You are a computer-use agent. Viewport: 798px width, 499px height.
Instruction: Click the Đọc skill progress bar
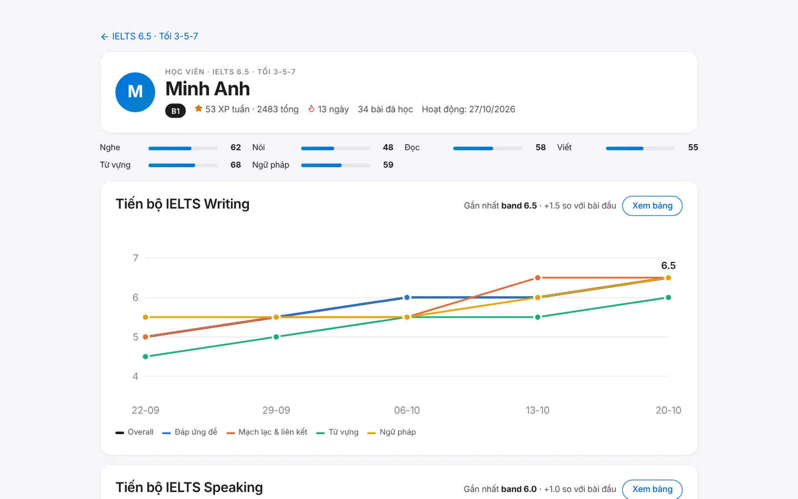pyautogui.click(x=488, y=149)
